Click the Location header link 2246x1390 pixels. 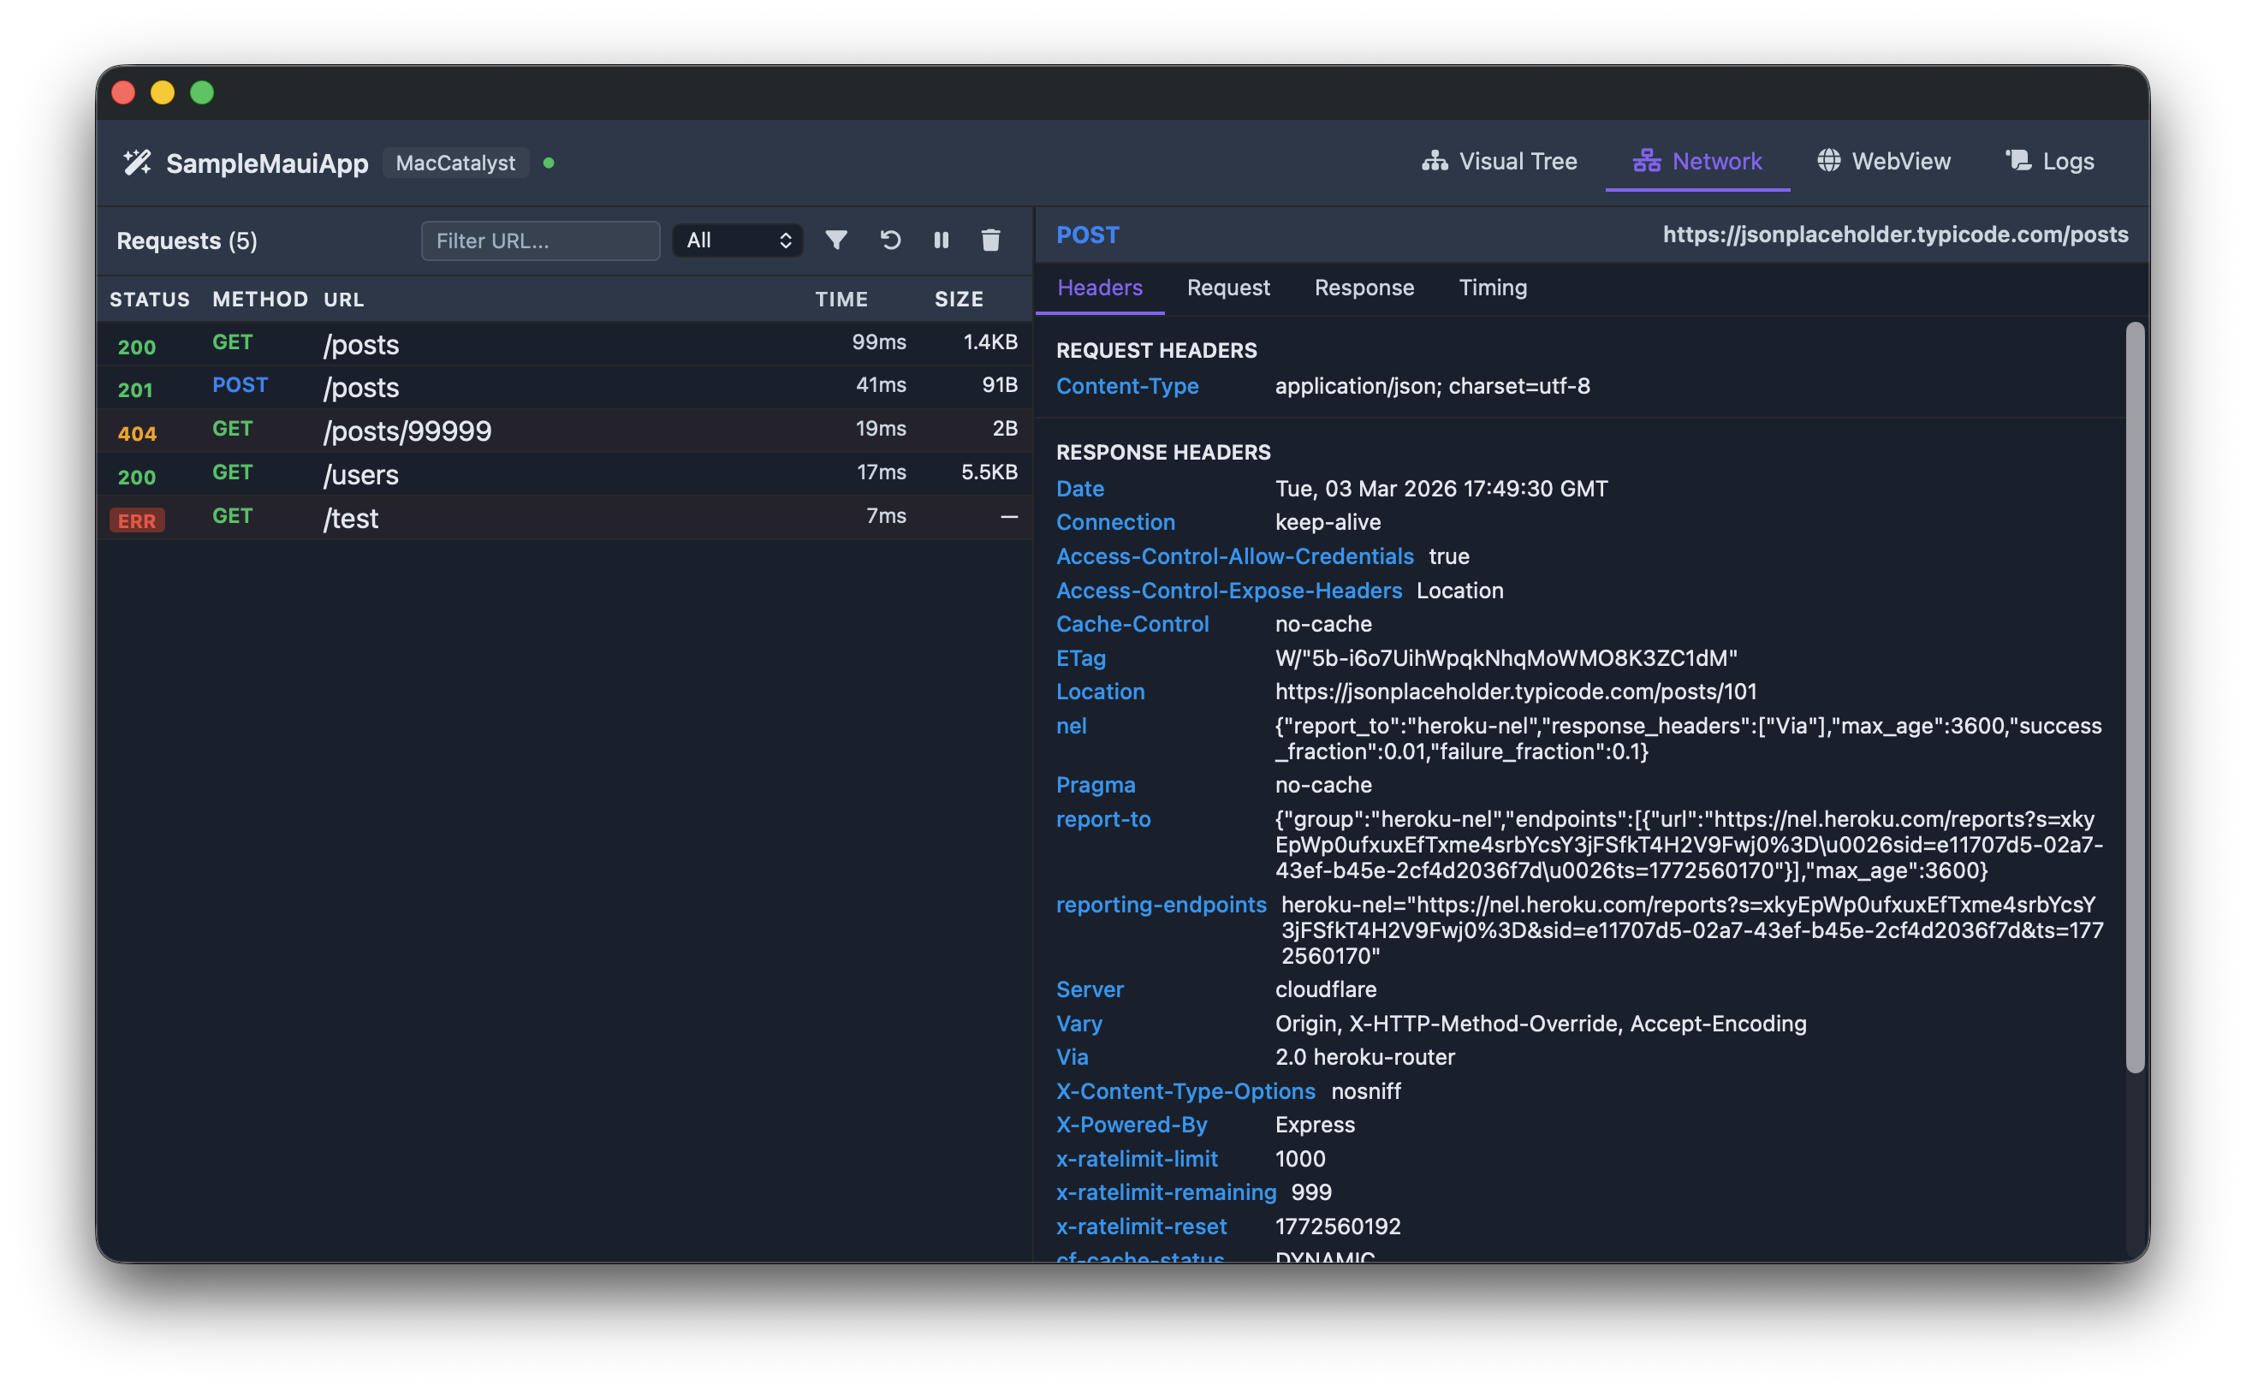click(x=1100, y=692)
